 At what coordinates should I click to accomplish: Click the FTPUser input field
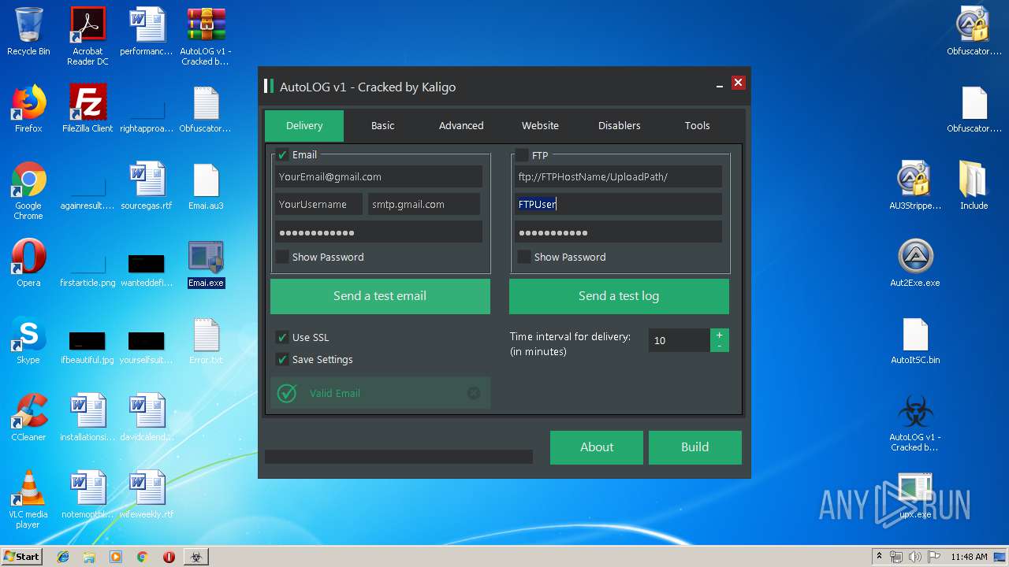pyautogui.click(x=619, y=204)
